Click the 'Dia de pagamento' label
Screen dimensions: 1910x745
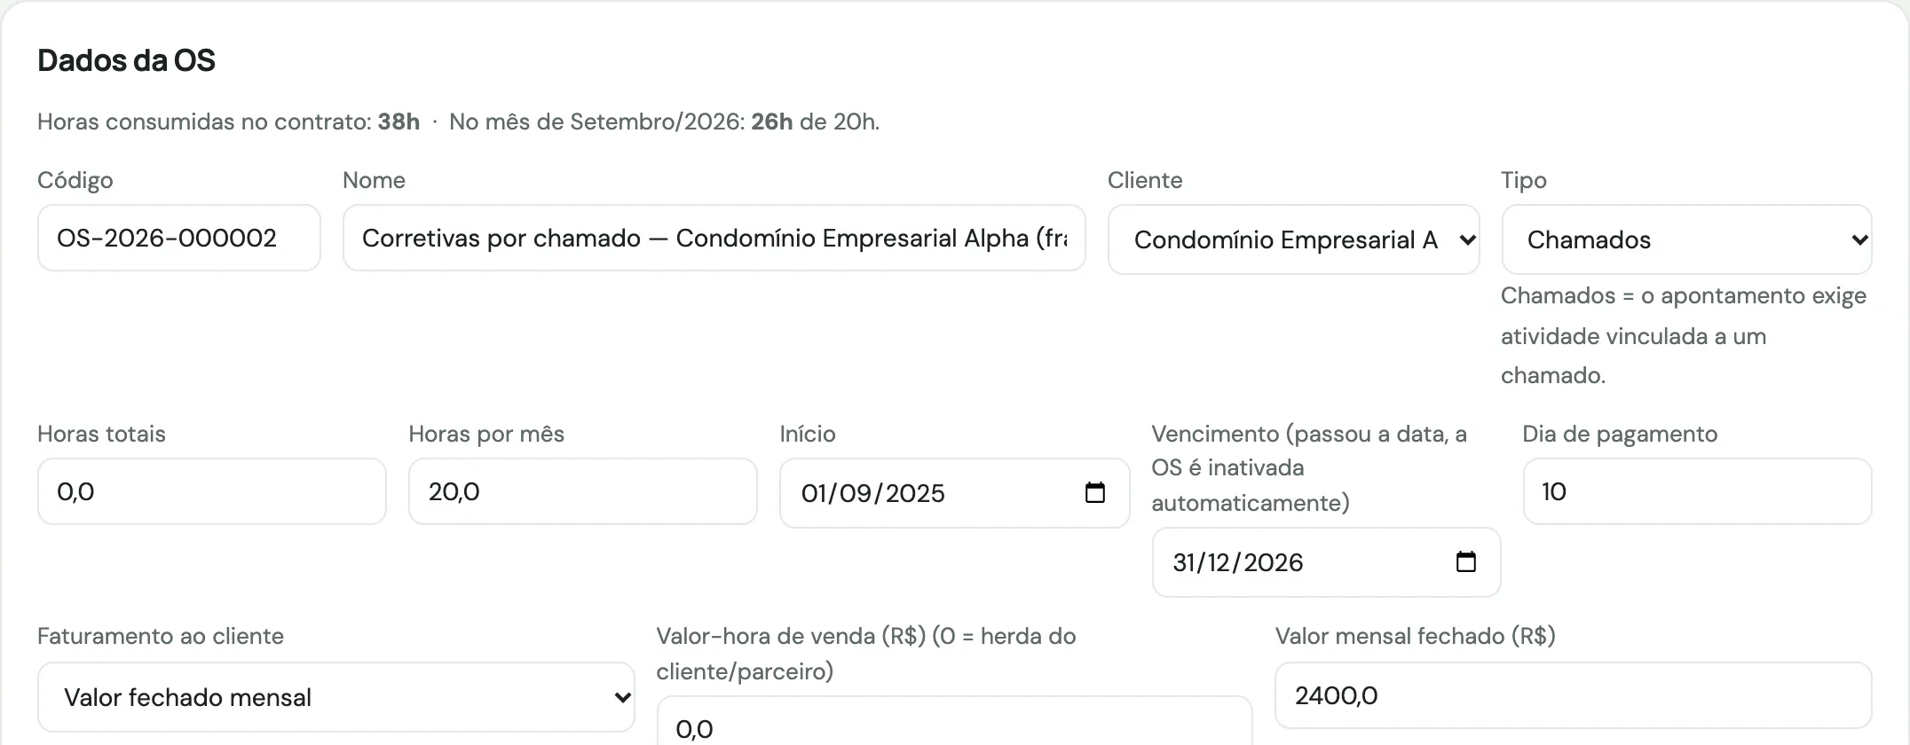click(x=1620, y=434)
